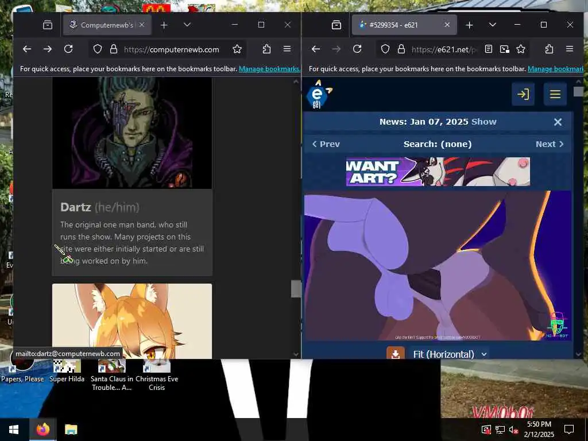
Task: Click the WANT ART? ad banner
Action: (438, 172)
